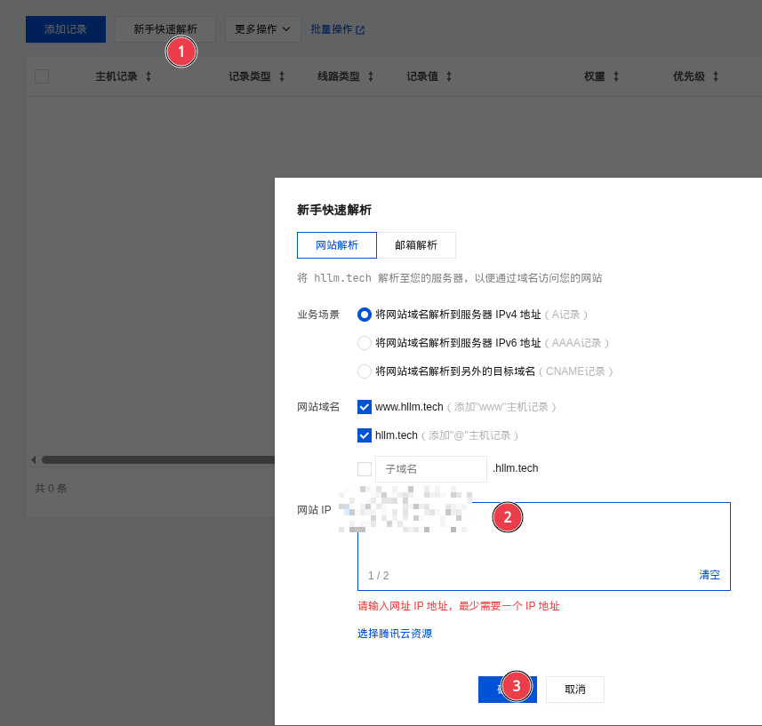Screen dimensions: 762x726
Task: Select the IPv6 AAAA记录 radio option
Action: click(365, 343)
